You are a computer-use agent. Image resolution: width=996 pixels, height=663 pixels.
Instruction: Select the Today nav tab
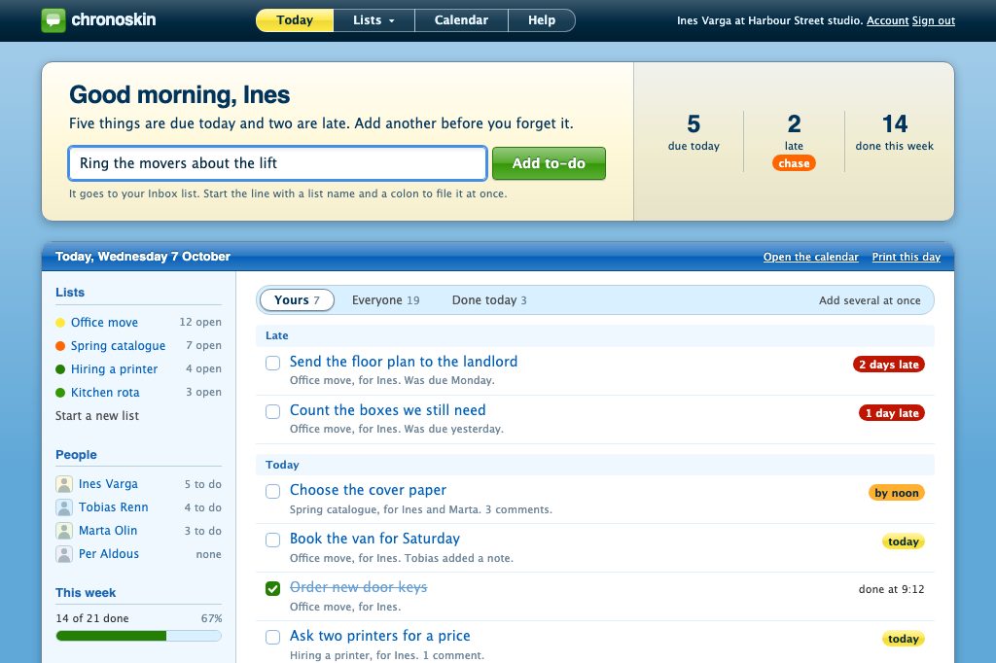295,20
